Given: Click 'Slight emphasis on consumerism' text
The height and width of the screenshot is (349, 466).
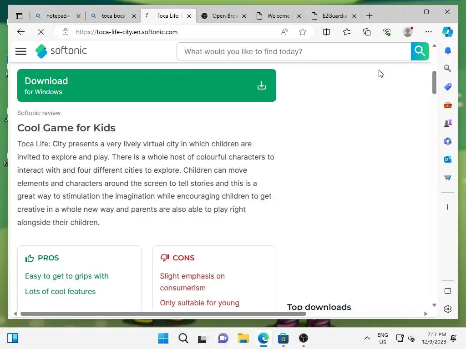Looking at the screenshot, I should coord(192,282).
